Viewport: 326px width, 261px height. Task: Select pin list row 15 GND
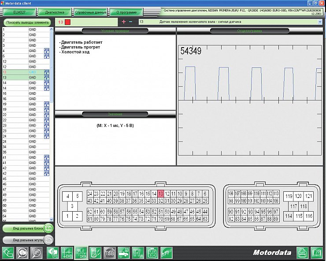(26, 93)
